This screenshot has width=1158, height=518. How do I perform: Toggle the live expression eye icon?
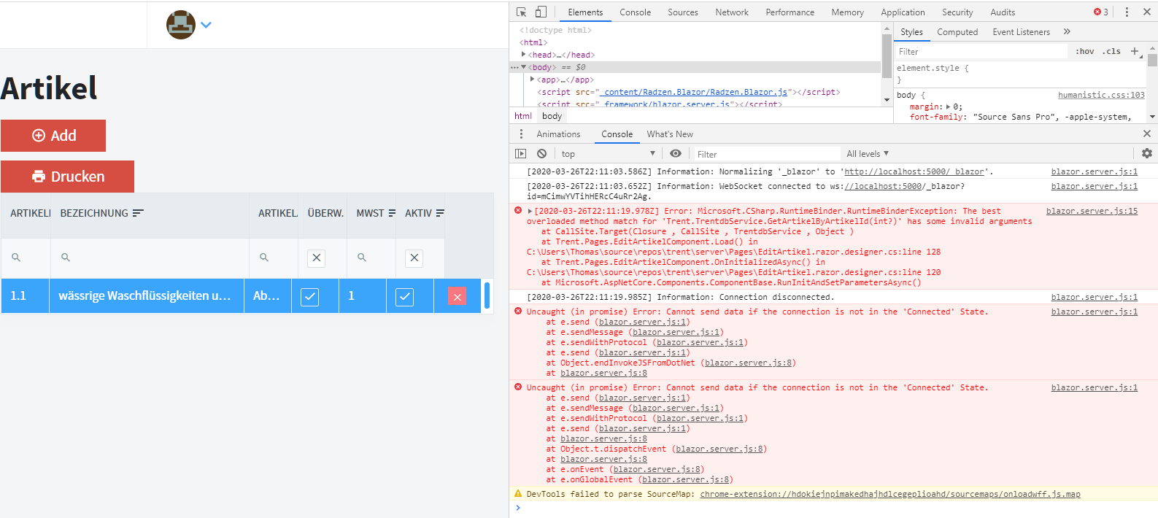coord(676,153)
